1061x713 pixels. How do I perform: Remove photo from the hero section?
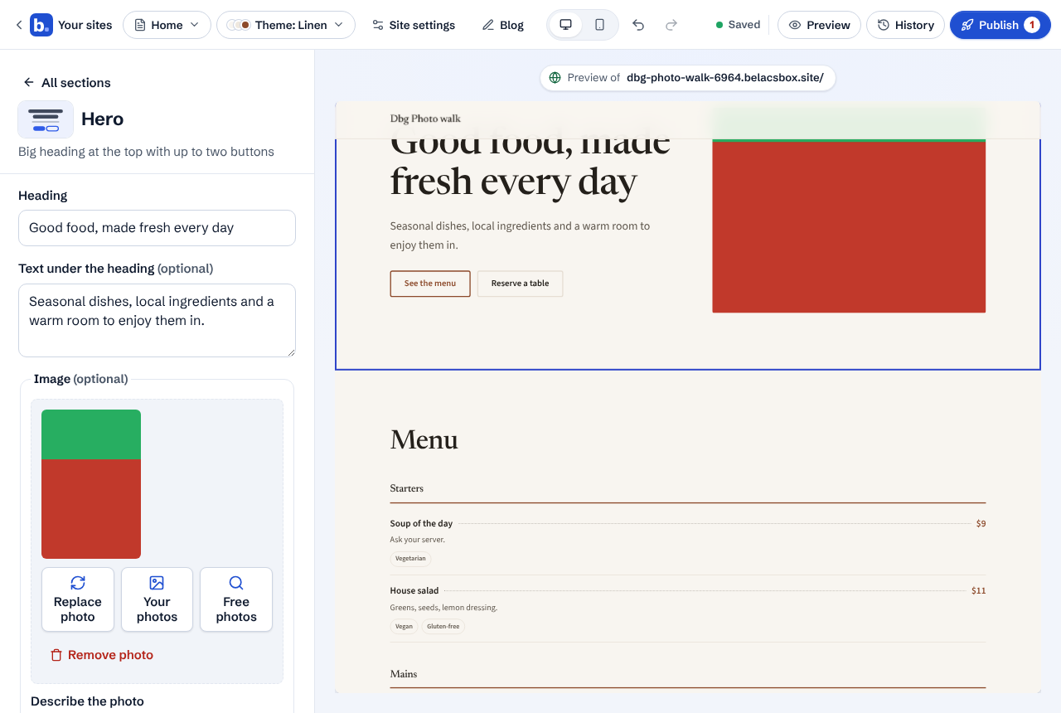(102, 655)
